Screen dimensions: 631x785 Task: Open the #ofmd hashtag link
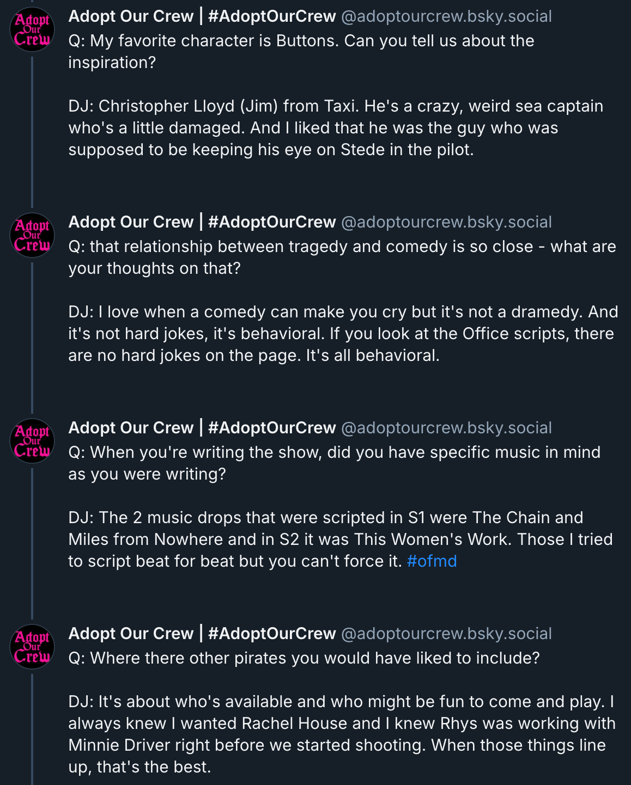432,561
